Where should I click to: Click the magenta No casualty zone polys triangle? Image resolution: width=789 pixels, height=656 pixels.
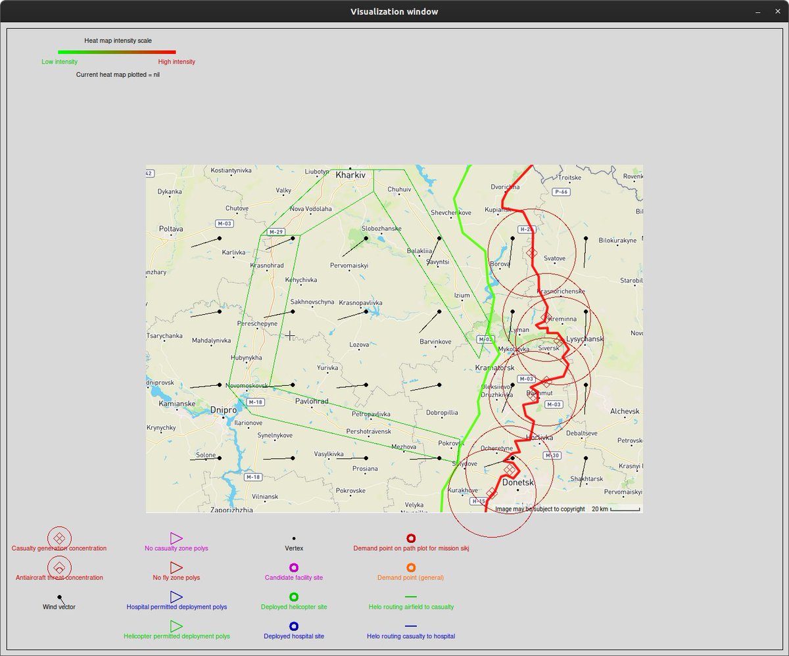coord(176,538)
